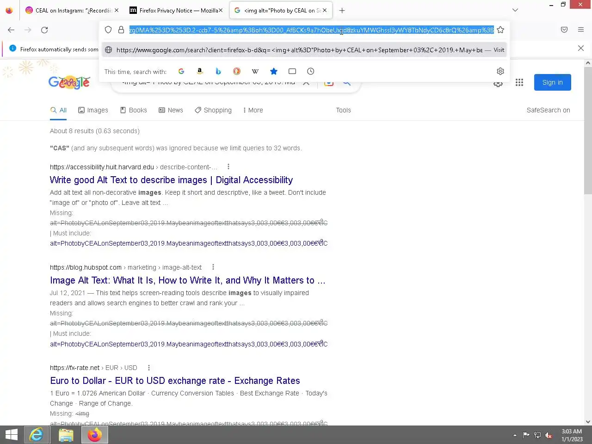Open File Explorer from taskbar
Image resolution: width=592 pixels, height=444 pixels.
point(66,435)
